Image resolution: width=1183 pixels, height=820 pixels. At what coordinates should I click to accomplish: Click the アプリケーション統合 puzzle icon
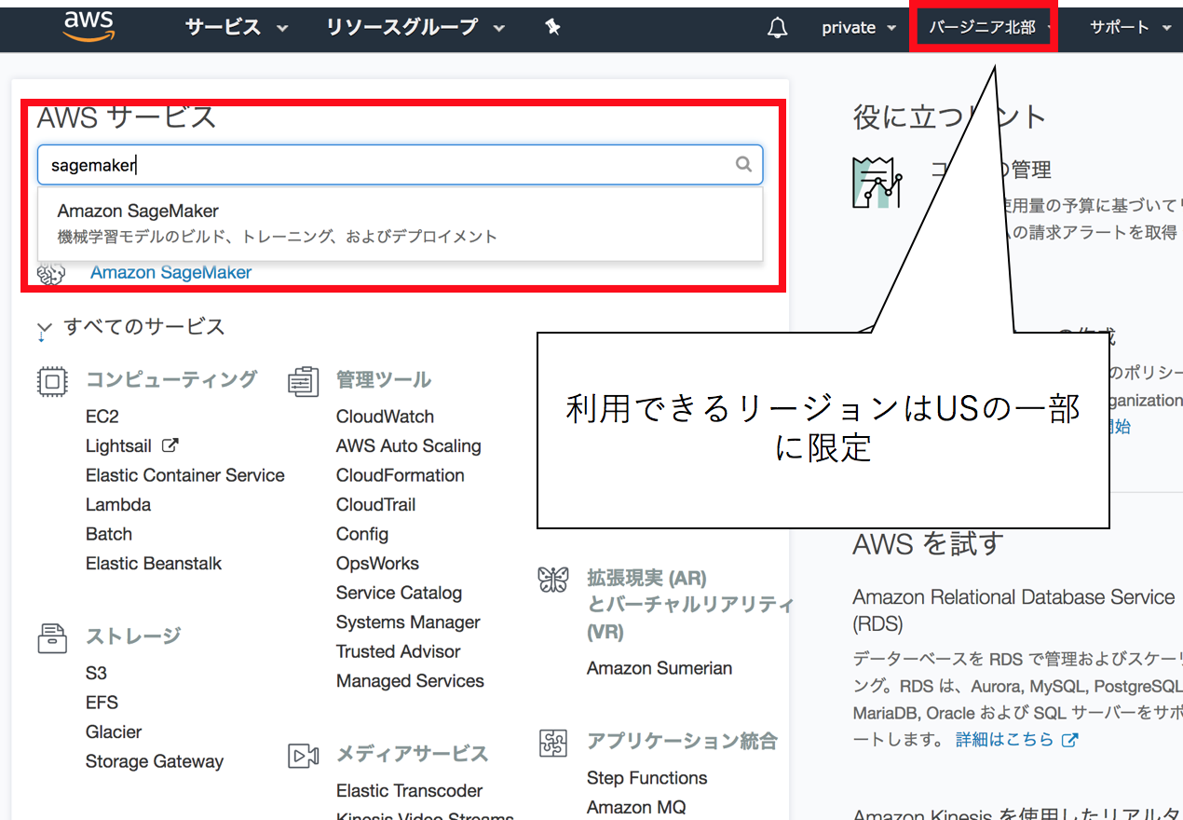pyautogui.click(x=553, y=743)
